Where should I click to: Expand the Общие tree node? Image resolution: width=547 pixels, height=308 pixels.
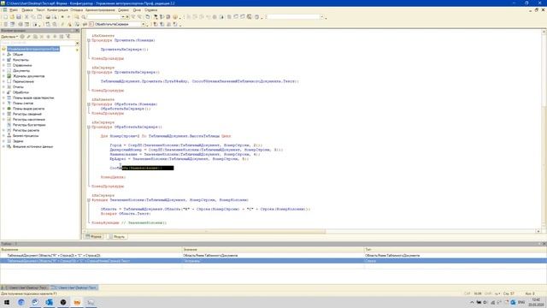tap(3, 55)
